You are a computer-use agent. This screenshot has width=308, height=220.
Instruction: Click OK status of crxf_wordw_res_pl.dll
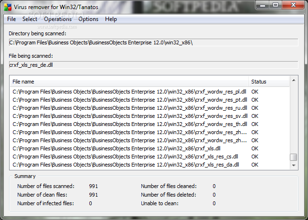click(255, 92)
